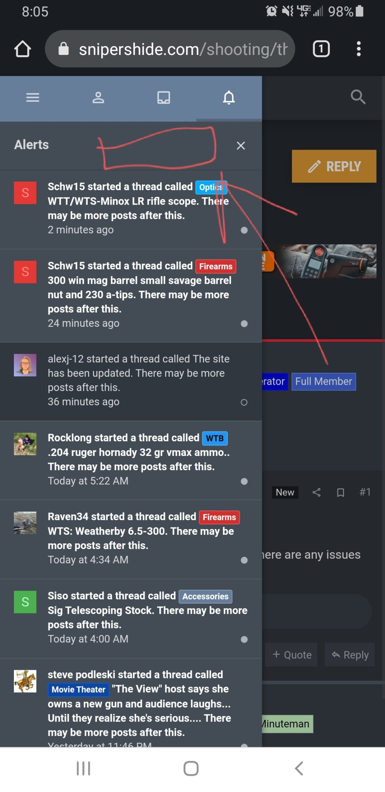This screenshot has height=792, width=385.
Task: Open the browser three-dot menu
Action: 359,49
